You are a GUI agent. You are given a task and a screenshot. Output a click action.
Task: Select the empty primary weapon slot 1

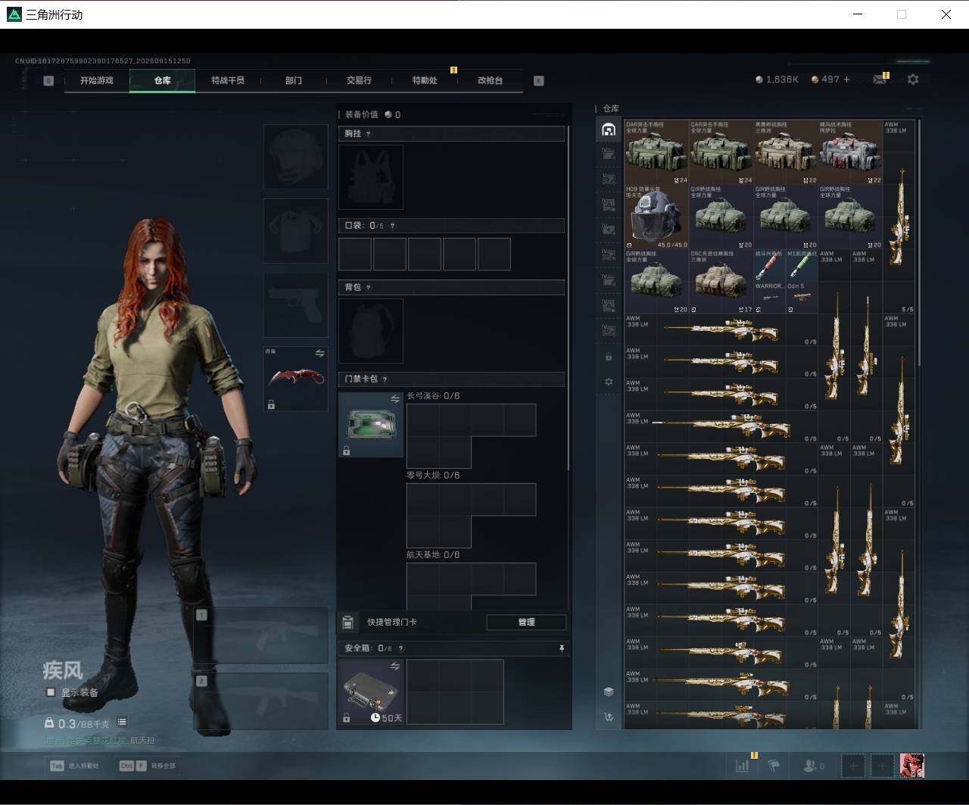tap(260, 635)
